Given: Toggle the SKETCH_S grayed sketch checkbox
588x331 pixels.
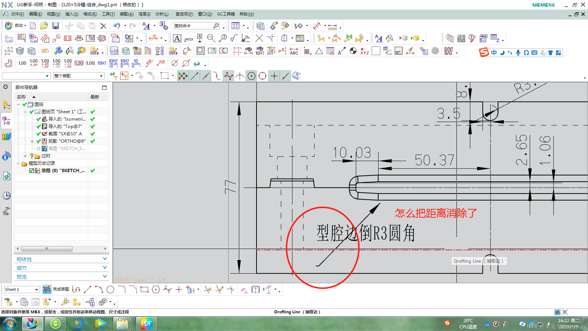Looking at the screenshot, I should pyautogui.click(x=39, y=149).
